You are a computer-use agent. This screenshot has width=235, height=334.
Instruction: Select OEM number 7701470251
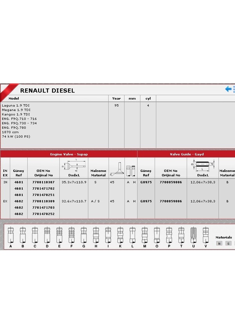coord(43,195)
